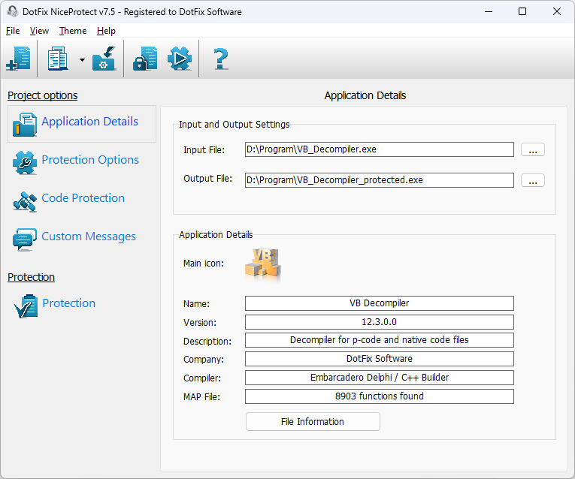Viewport: 575px width, 479px height.
Task: Click the Custom Messages speech bubble icon
Action: 25,239
